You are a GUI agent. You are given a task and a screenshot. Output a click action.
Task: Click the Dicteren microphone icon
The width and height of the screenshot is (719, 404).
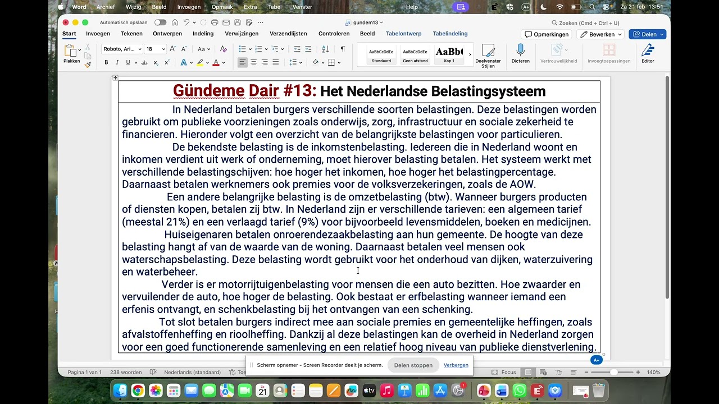coord(520,53)
